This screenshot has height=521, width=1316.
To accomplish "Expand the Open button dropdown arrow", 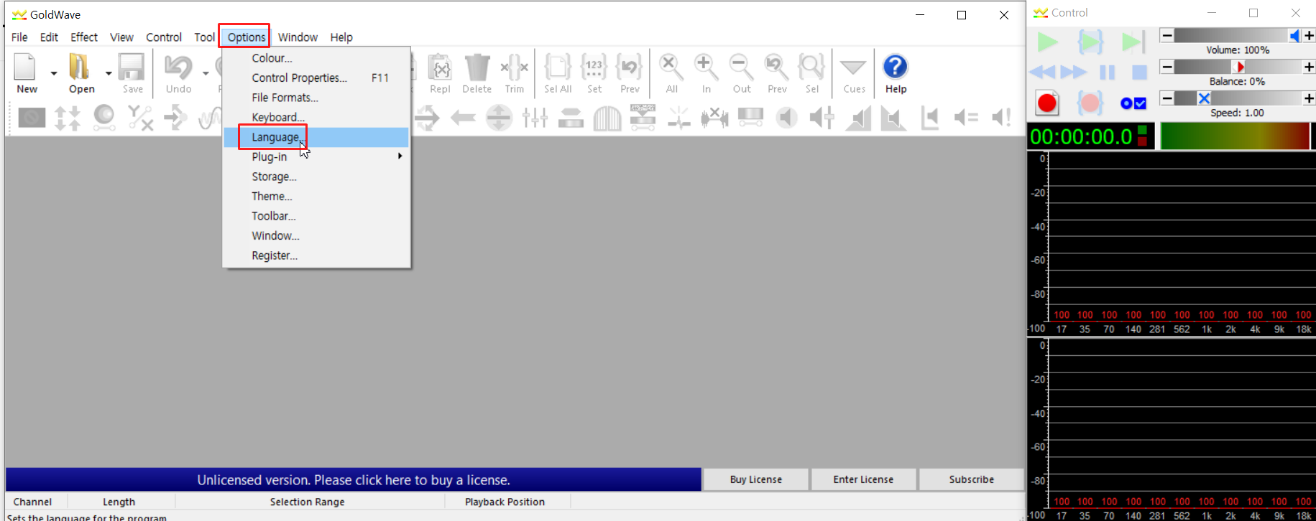I will point(109,73).
